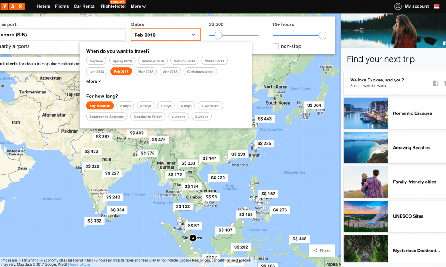Click the S$ 448 price marker
446x267 pixels.
pyautogui.click(x=299, y=239)
